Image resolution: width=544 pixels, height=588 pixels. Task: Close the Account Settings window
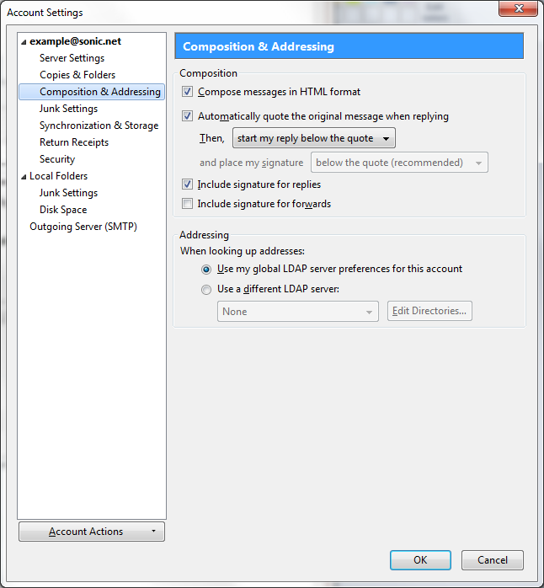(x=517, y=9)
